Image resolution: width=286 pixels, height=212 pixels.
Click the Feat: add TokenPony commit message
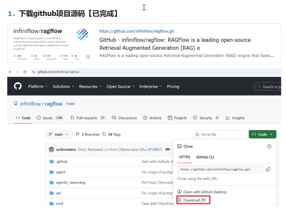point(158,204)
